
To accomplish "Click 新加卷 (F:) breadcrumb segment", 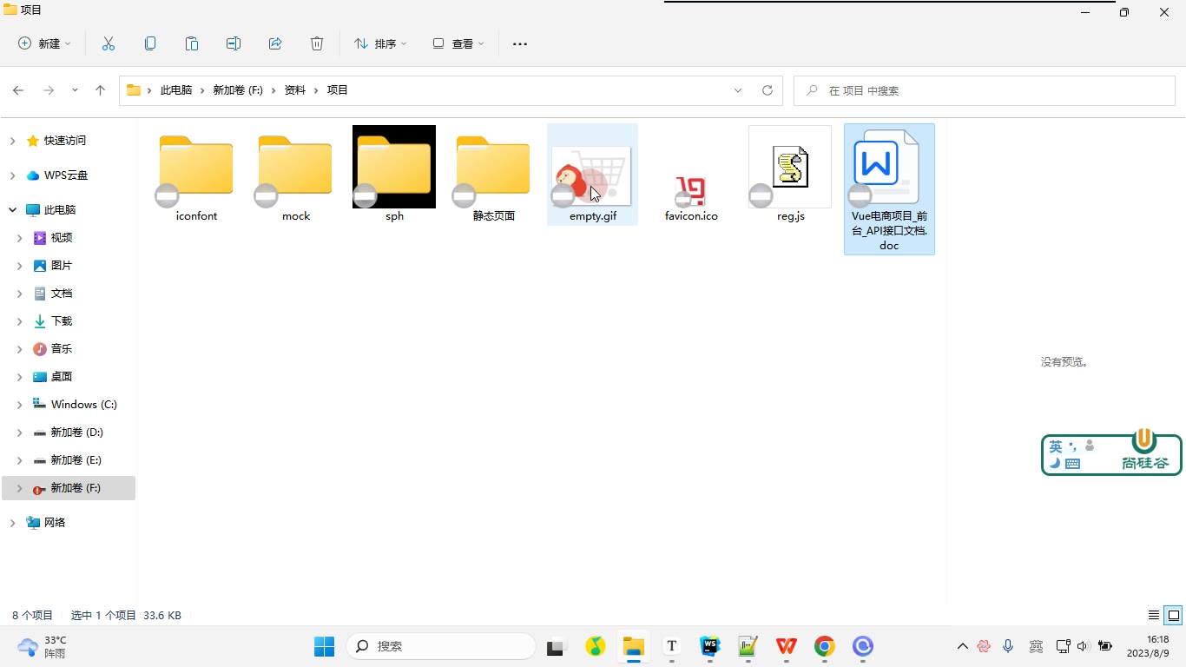I will (238, 90).
